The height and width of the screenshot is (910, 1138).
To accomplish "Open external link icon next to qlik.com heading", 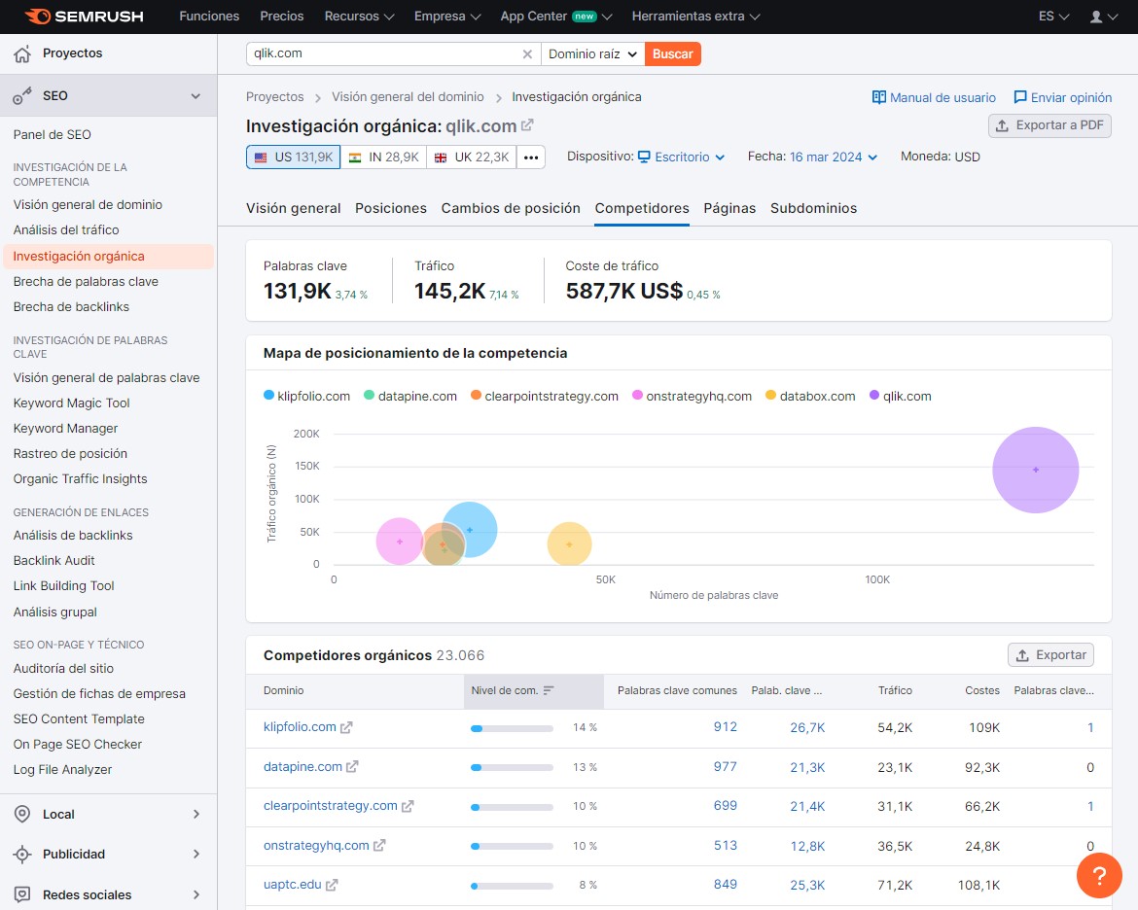I will tap(527, 125).
